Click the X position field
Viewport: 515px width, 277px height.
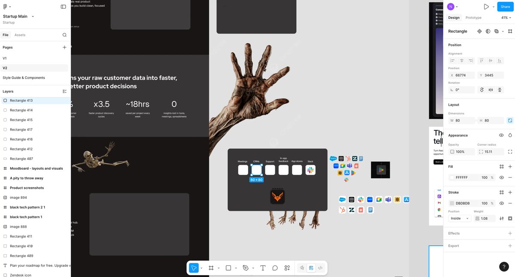462,75
